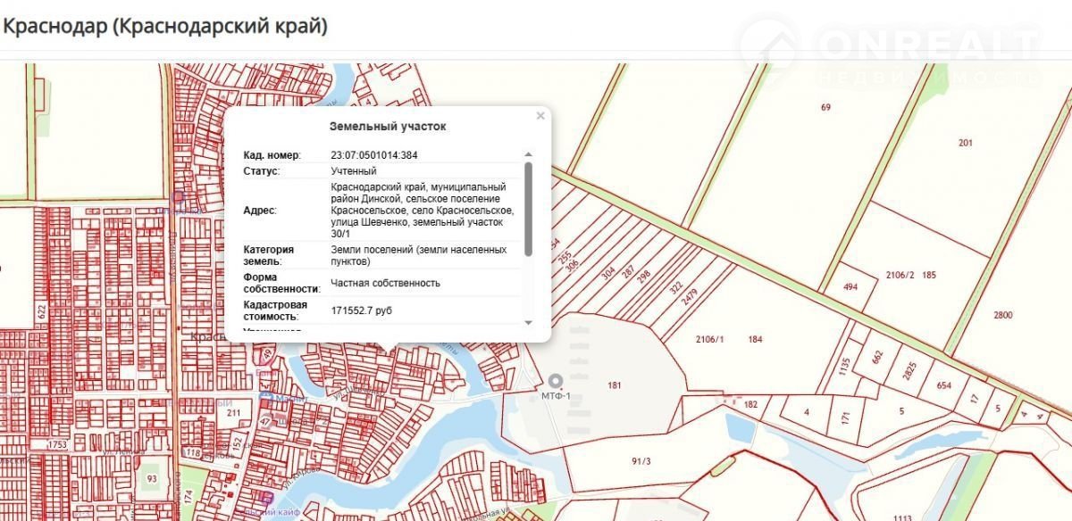Screen dimensions: 1072x521
Task: Click parcel 184 on the map
Action: 756,339
